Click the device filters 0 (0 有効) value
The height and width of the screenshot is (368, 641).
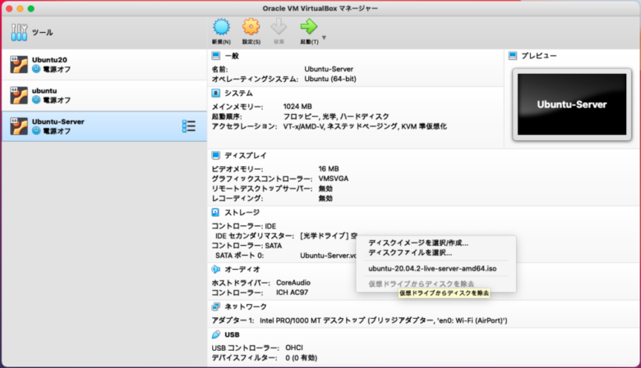[302, 358]
